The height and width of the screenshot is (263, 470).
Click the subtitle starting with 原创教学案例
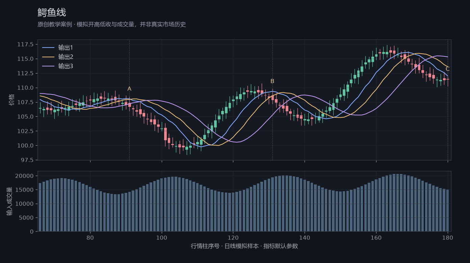[112, 25]
